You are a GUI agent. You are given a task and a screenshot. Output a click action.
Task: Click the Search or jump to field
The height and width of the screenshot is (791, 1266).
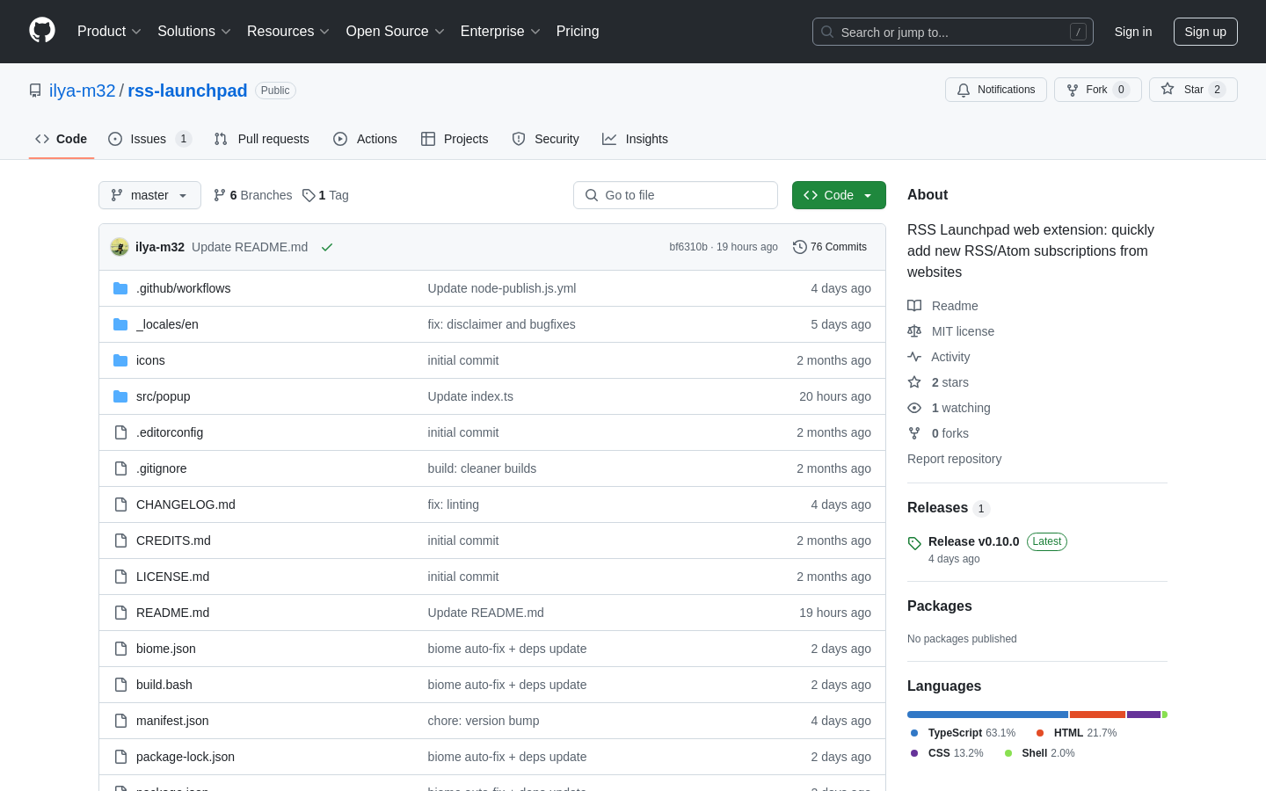pos(953,32)
